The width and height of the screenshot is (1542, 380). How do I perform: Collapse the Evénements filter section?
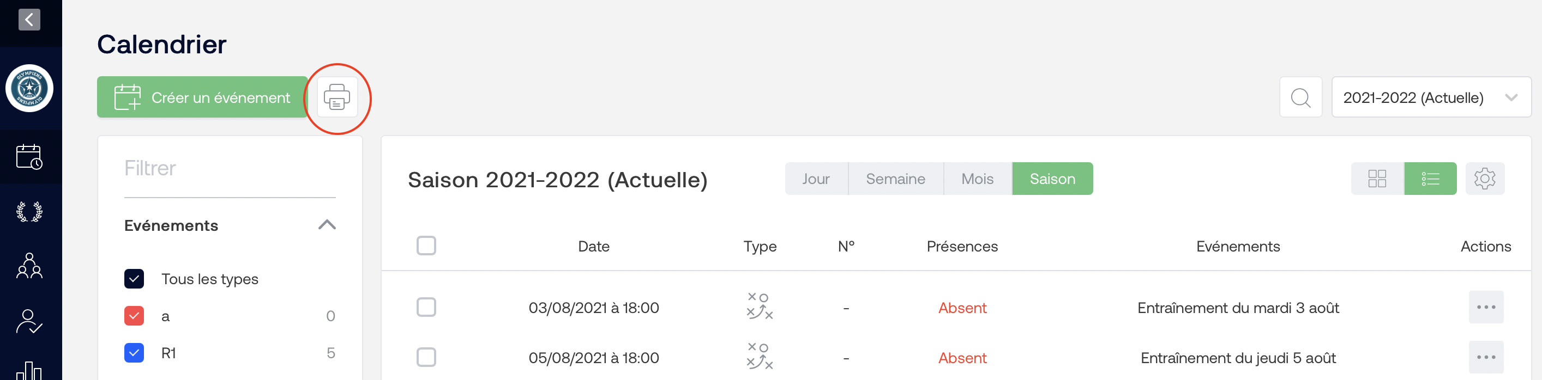pos(327,225)
